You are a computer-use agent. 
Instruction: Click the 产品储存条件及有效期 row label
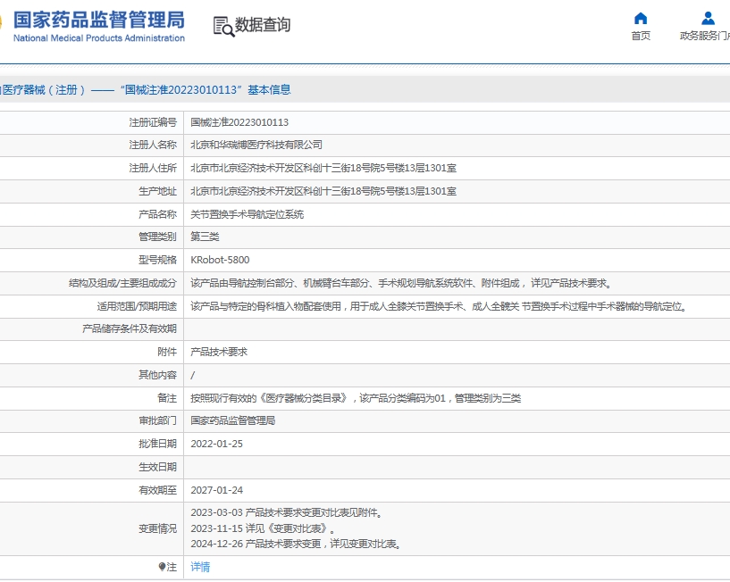130,328
